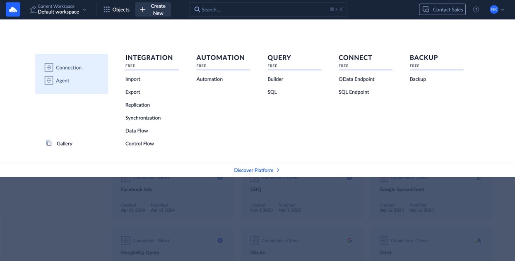Open the help question mark icon
This screenshot has height=261, width=515.
476,9
